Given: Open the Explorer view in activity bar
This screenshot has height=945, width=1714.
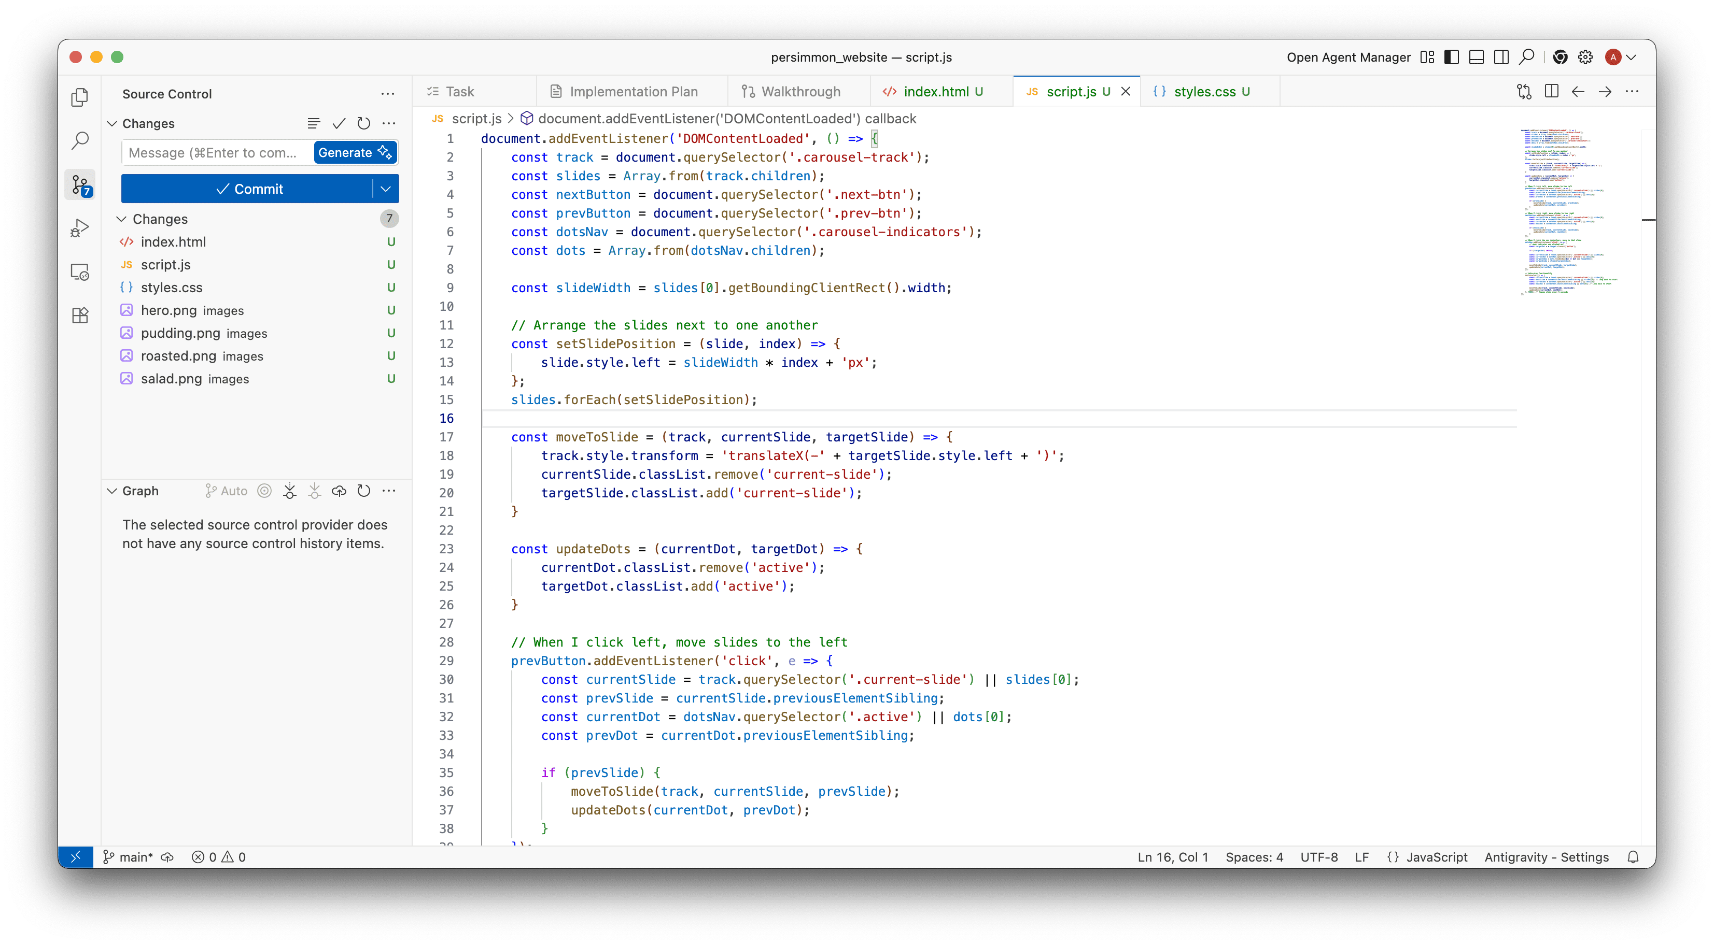Looking at the screenshot, I should (x=80, y=97).
